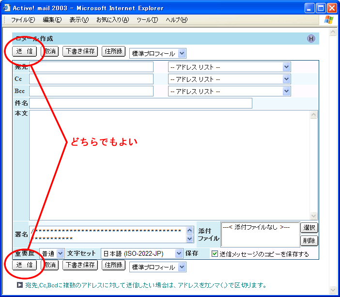
Task: Click inside the 本文 message body area
Action: [170, 165]
